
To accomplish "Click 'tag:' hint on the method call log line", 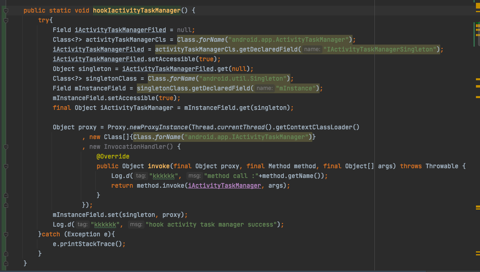I will click(x=141, y=176).
